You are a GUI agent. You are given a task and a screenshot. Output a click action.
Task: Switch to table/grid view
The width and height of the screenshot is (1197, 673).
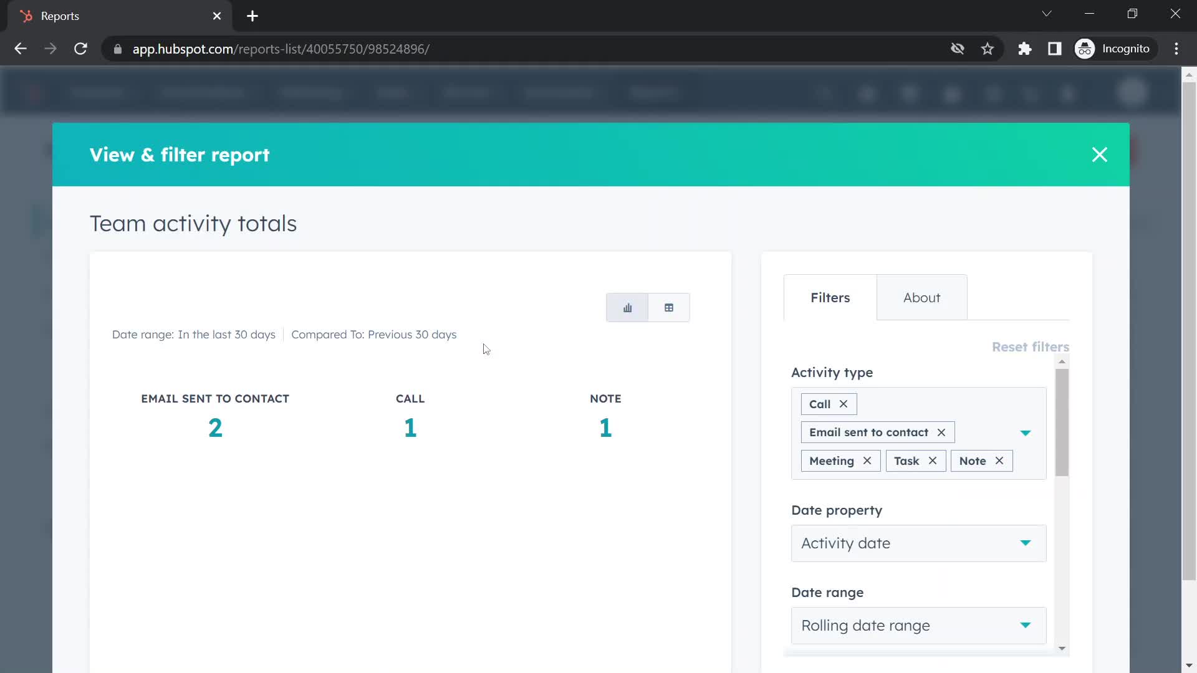click(668, 307)
